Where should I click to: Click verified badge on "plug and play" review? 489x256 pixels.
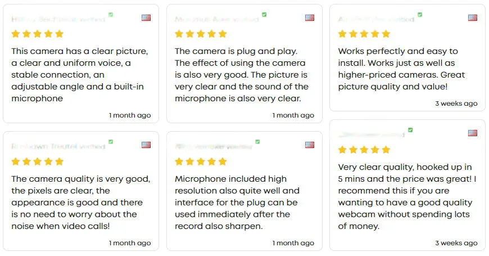pyautogui.click(x=264, y=15)
